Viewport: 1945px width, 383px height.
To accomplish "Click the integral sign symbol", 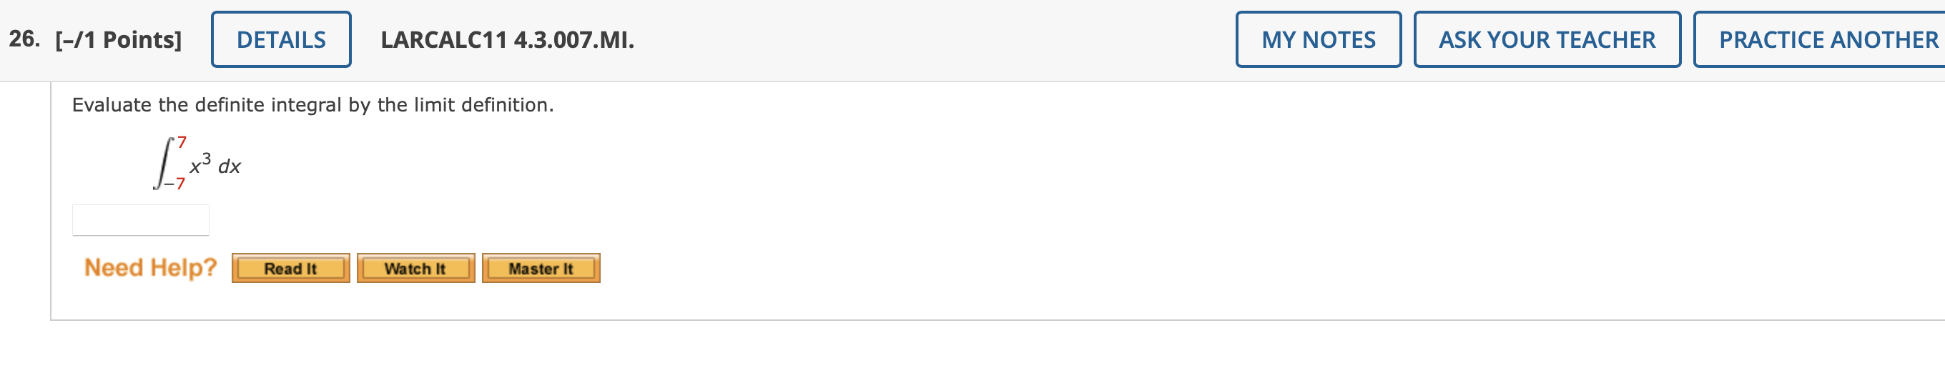I will tap(163, 163).
